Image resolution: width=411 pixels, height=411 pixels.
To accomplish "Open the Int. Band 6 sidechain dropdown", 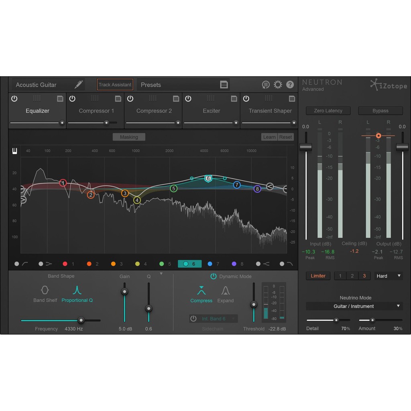I will pos(216,318).
